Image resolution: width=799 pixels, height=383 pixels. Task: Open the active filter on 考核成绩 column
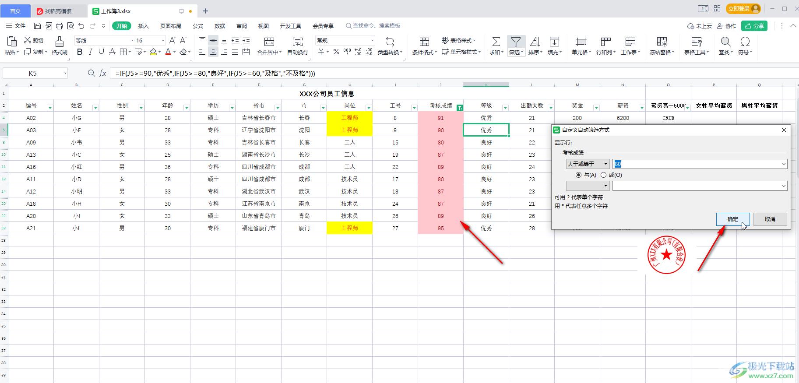point(459,108)
